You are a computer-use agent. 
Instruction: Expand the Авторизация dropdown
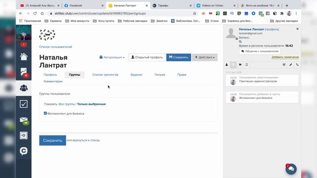(112, 57)
